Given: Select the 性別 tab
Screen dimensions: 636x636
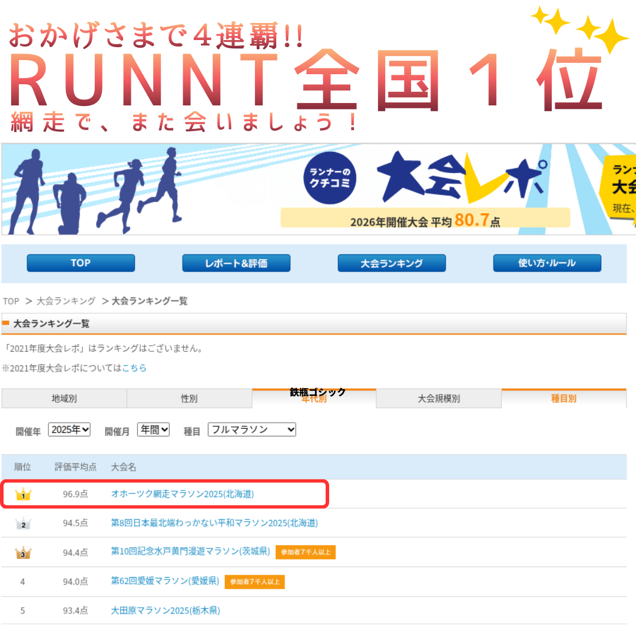Looking at the screenshot, I should (x=189, y=399).
